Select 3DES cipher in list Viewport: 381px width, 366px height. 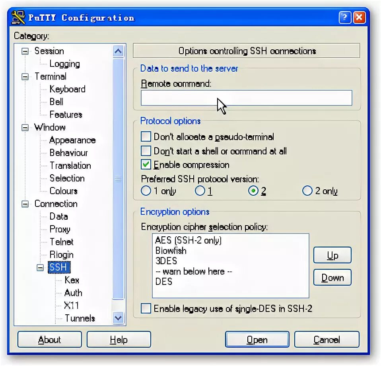click(166, 261)
